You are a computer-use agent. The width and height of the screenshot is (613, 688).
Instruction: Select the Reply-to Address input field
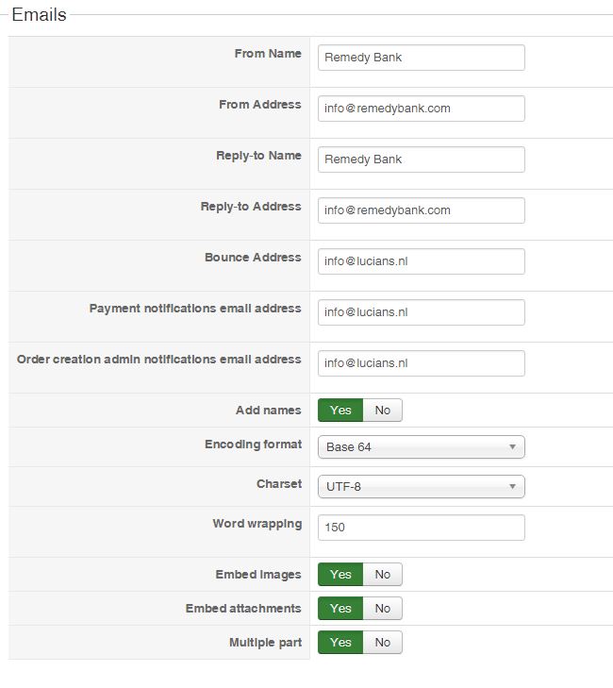click(x=421, y=210)
